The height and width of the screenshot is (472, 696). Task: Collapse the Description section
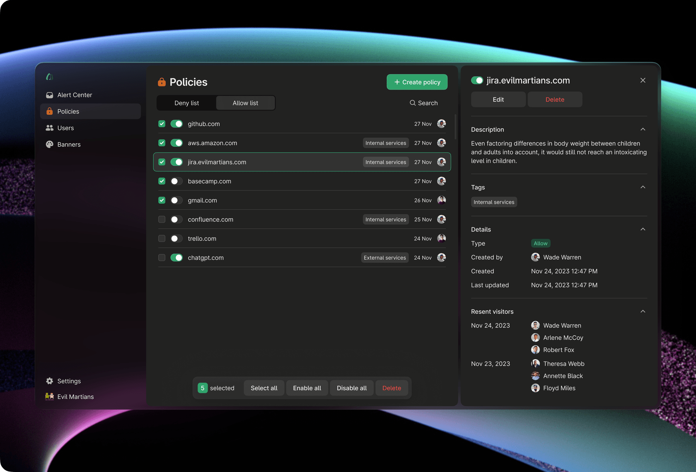pos(643,129)
